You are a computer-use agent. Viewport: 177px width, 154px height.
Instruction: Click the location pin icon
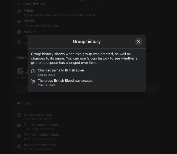19,42
